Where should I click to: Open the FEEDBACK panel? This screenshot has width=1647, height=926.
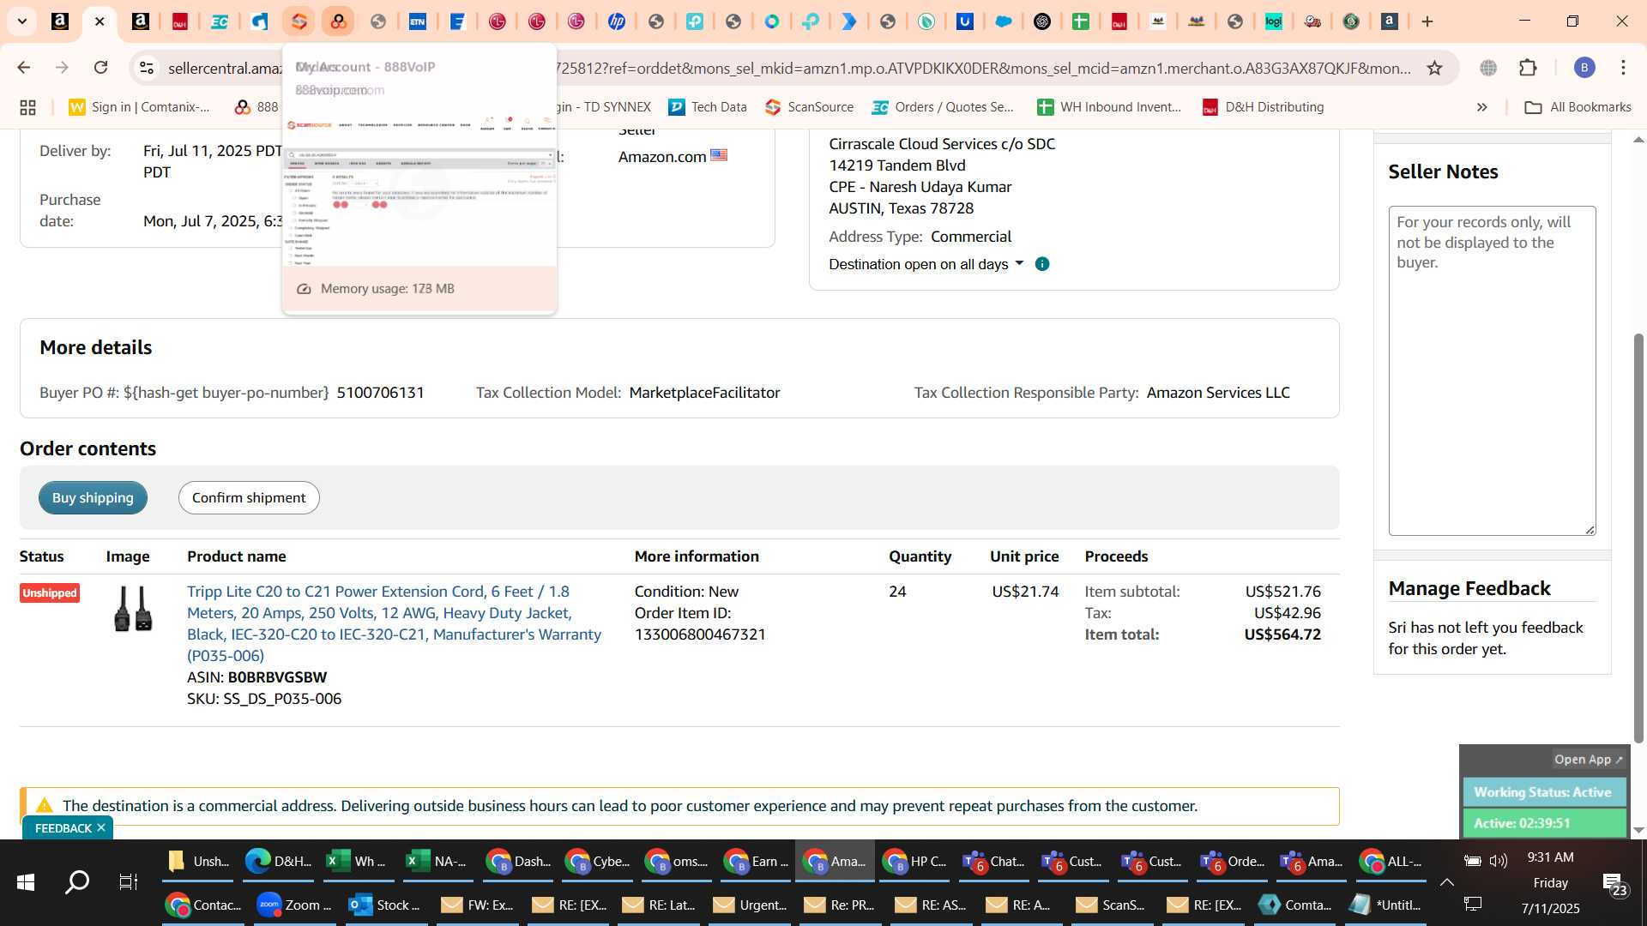pos(63,828)
